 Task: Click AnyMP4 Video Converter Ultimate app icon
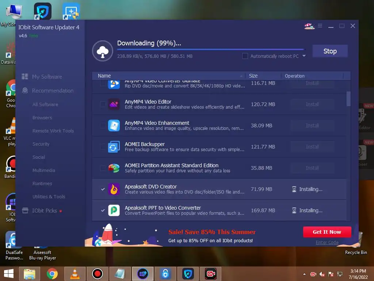point(114,84)
